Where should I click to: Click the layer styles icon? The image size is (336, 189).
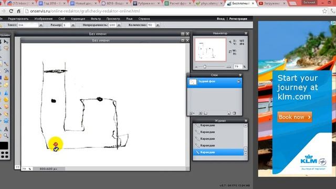click(205, 113)
